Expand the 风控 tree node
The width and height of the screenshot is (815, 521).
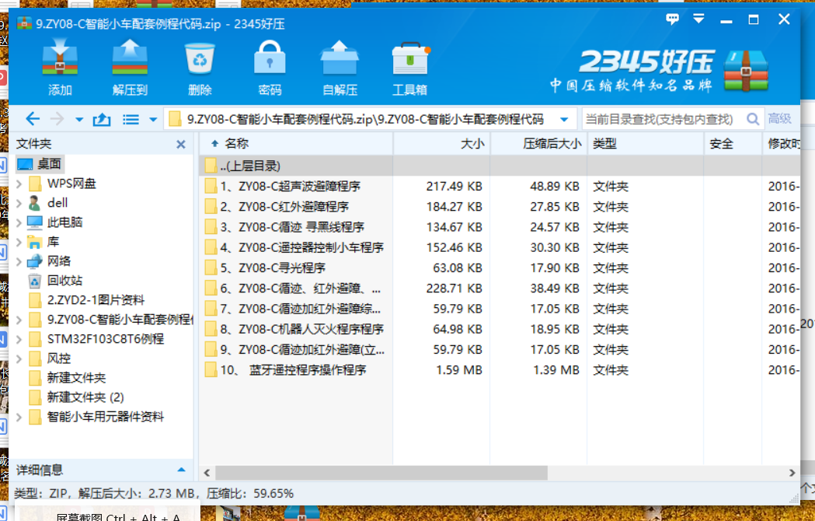point(19,358)
